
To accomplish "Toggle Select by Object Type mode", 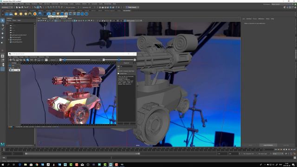I will point(38,7).
